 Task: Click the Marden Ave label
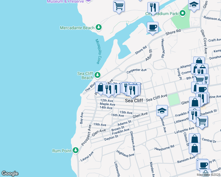pyautogui.click(x=152, y=169)
